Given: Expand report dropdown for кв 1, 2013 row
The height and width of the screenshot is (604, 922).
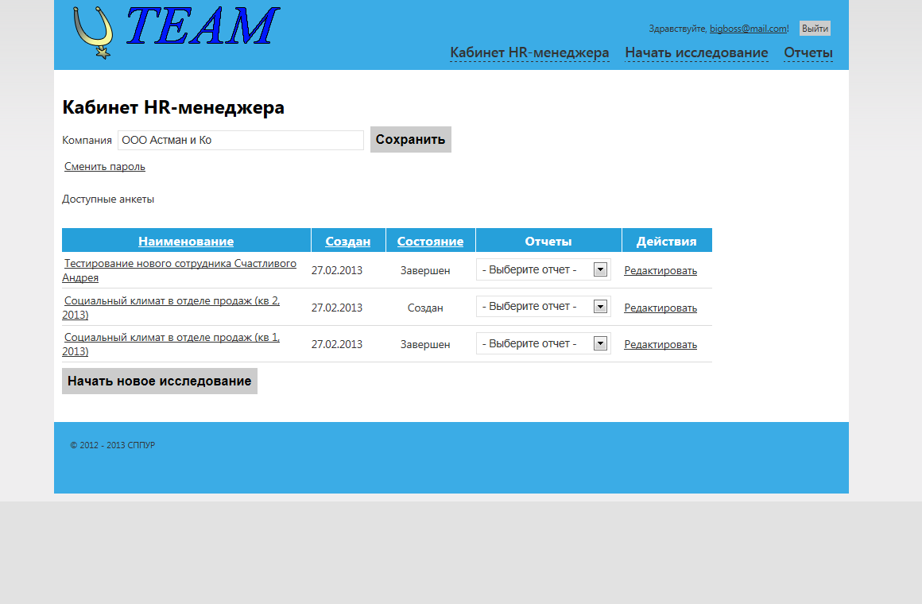Looking at the screenshot, I should pos(544,343).
